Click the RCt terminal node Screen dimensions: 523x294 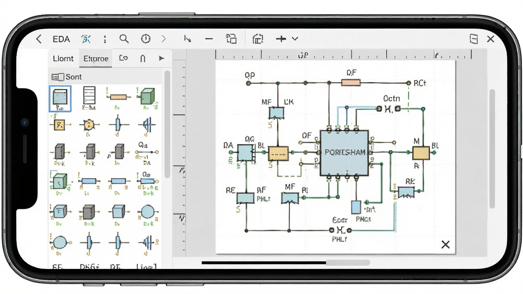[x=408, y=83]
